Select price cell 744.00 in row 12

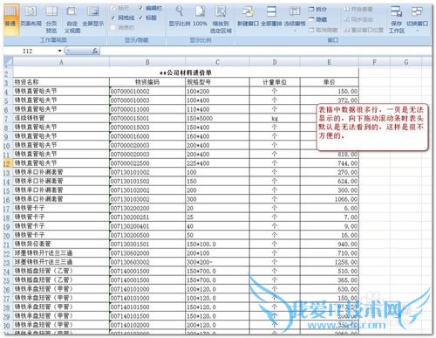330,163
